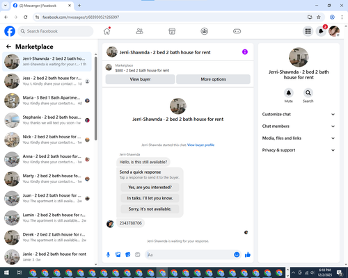
Task: Record a voice clip with microphone icon
Action: [x=108, y=255]
